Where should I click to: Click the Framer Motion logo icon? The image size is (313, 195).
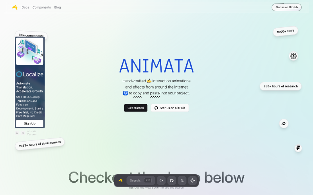pos(298,148)
